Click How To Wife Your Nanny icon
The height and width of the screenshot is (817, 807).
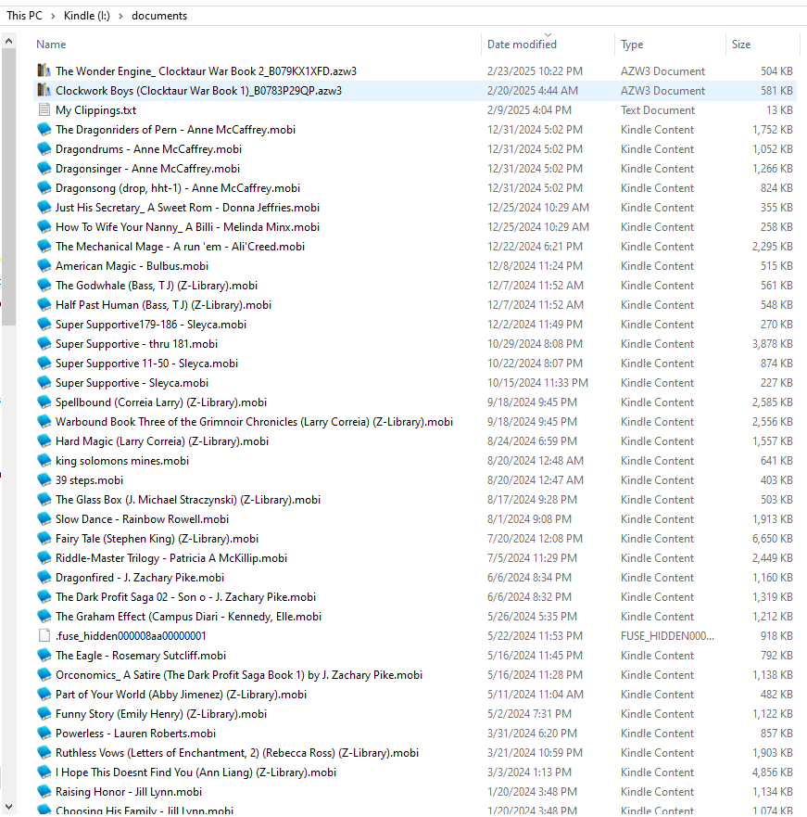[44, 226]
